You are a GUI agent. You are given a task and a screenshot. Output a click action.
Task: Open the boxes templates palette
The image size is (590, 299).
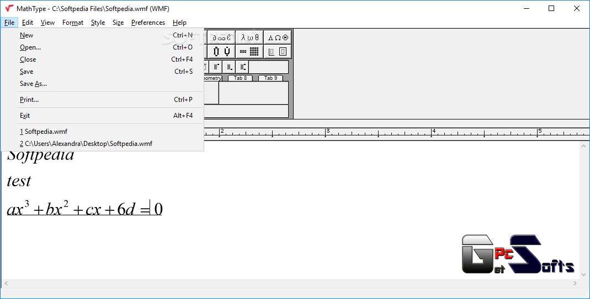point(278,51)
